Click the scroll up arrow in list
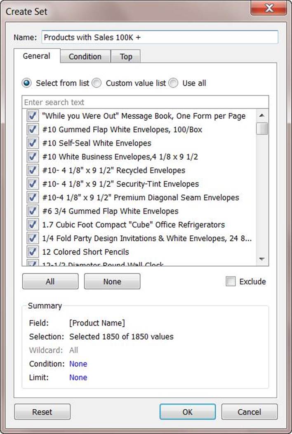The height and width of the screenshot is (434, 292). point(261,116)
